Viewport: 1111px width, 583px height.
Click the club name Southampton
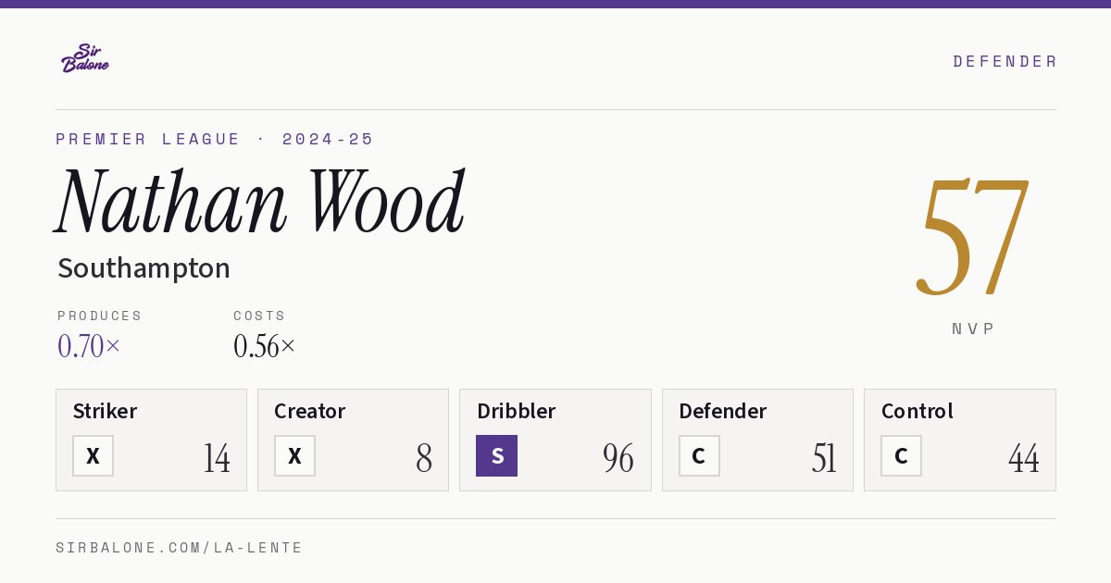pyautogui.click(x=144, y=268)
